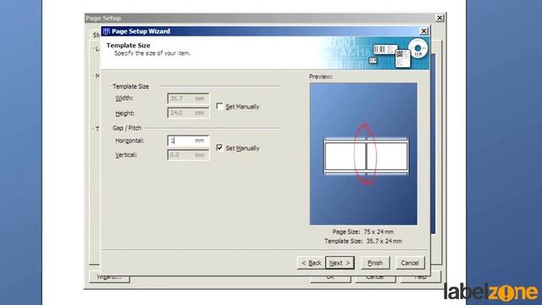Screen dimensions: 542x305
Task: Click the label preview image
Action: coord(363,154)
